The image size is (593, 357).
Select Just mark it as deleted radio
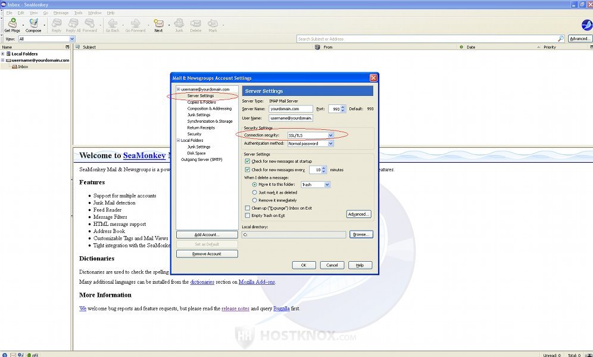pyautogui.click(x=254, y=193)
